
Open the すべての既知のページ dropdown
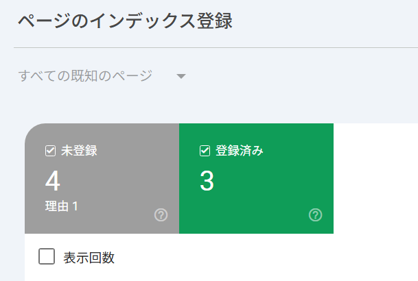(x=86, y=75)
